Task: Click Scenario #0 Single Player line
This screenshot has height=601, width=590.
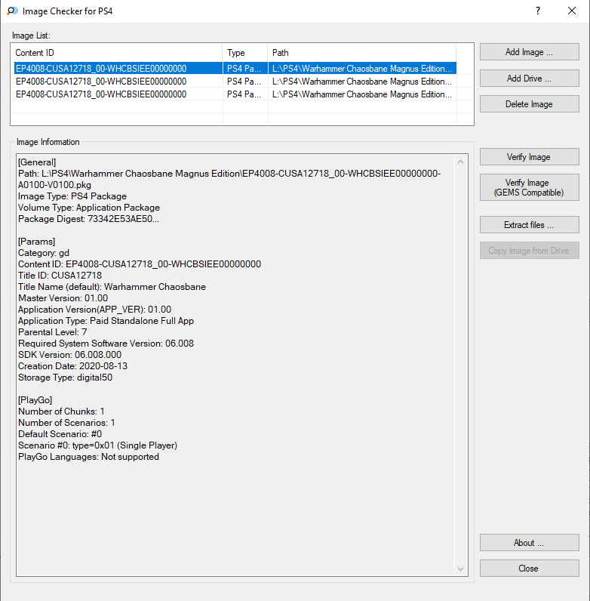Action: pyautogui.click(x=97, y=445)
